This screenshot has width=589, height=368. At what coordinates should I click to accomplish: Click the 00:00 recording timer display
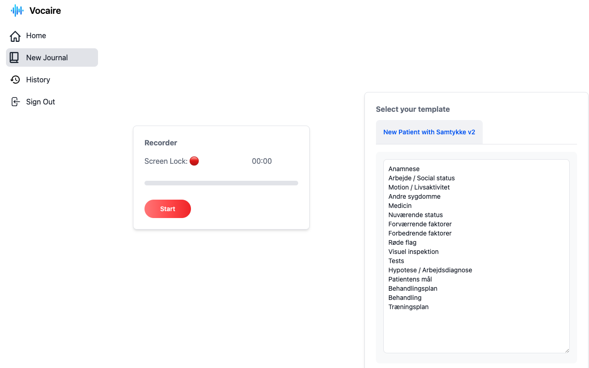click(x=262, y=161)
